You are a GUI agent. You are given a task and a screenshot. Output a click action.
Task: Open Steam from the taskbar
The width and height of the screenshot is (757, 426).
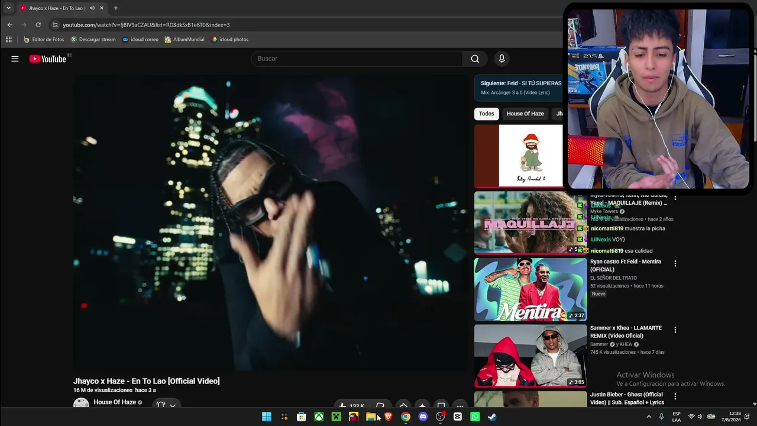tap(492, 417)
